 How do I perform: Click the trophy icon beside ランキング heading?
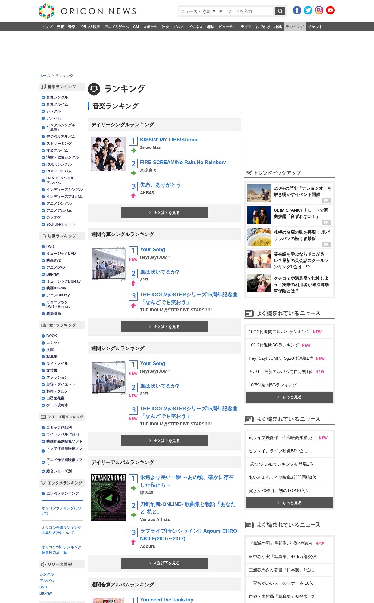click(94, 89)
